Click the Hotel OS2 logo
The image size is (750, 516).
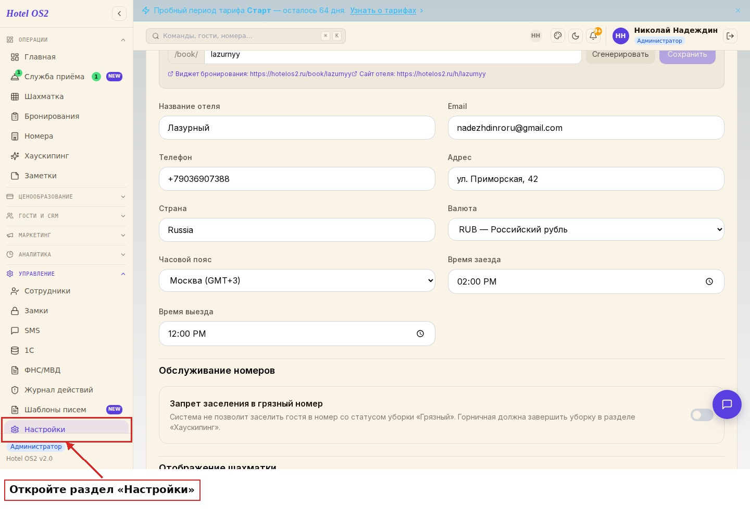click(x=27, y=14)
